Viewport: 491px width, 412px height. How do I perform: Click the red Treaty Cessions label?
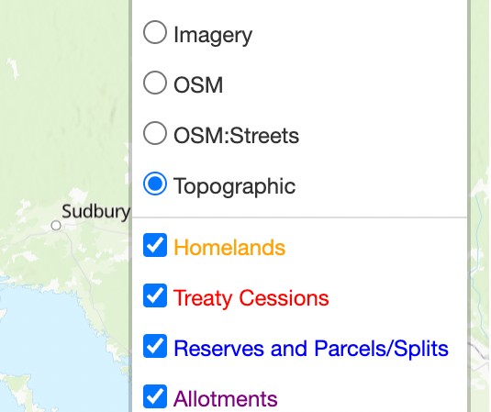(251, 298)
